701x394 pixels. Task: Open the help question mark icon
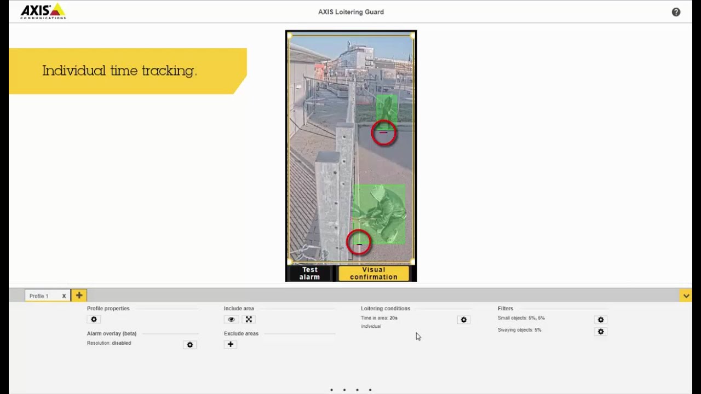pos(676,12)
